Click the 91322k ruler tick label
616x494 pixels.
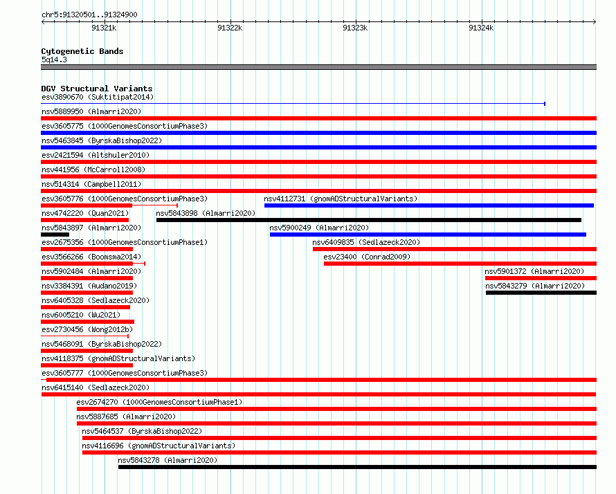[x=230, y=28]
